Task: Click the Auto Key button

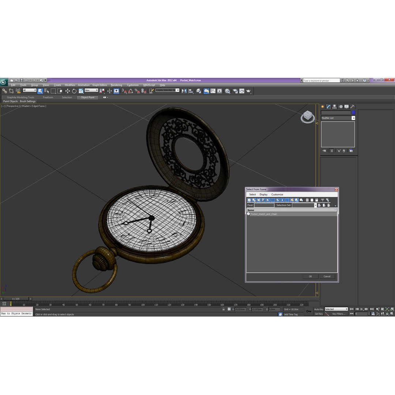Action: click(x=319, y=309)
